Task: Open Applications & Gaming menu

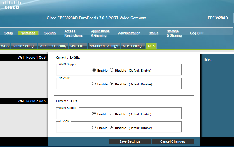Action: pyautogui.click(x=100, y=33)
